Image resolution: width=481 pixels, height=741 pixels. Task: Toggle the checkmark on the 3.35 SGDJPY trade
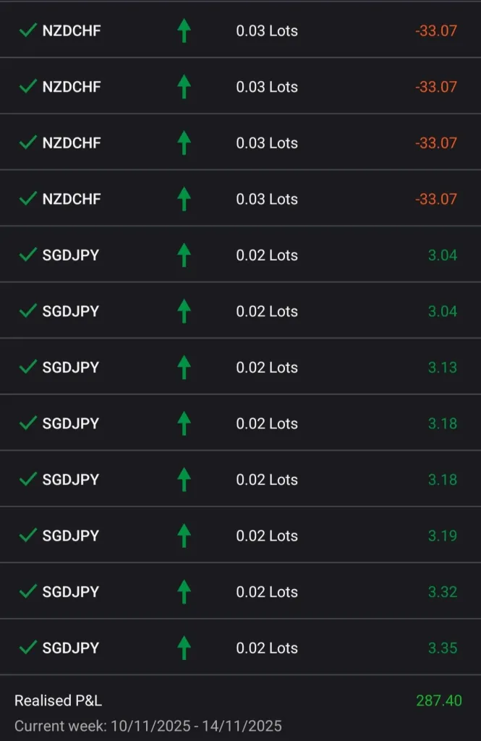[x=27, y=648]
